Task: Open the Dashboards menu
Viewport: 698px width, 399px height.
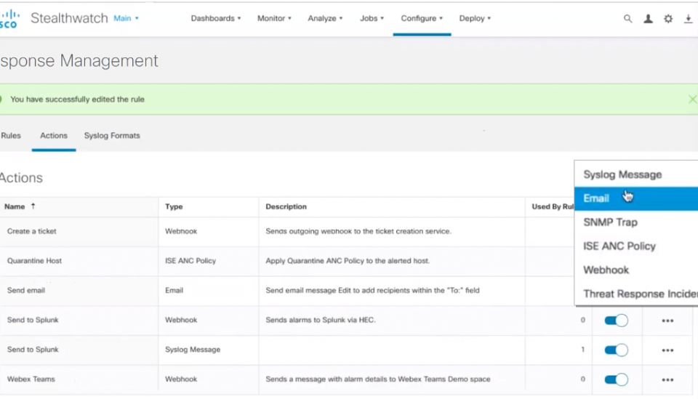Action: coord(216,18)
